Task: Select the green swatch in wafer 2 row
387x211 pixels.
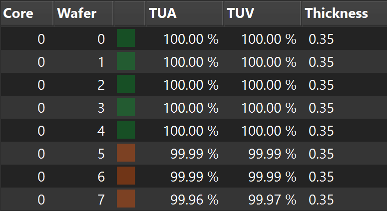Action: tap(126, 84)
